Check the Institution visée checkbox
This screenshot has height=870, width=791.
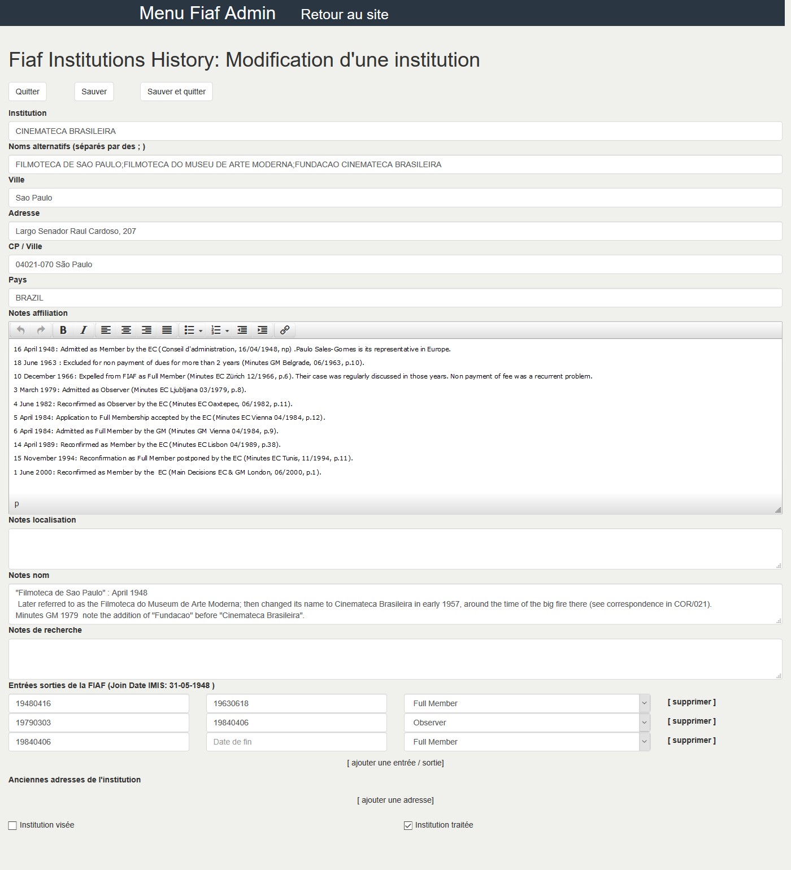pyautogui.click(x=12, y=826)
